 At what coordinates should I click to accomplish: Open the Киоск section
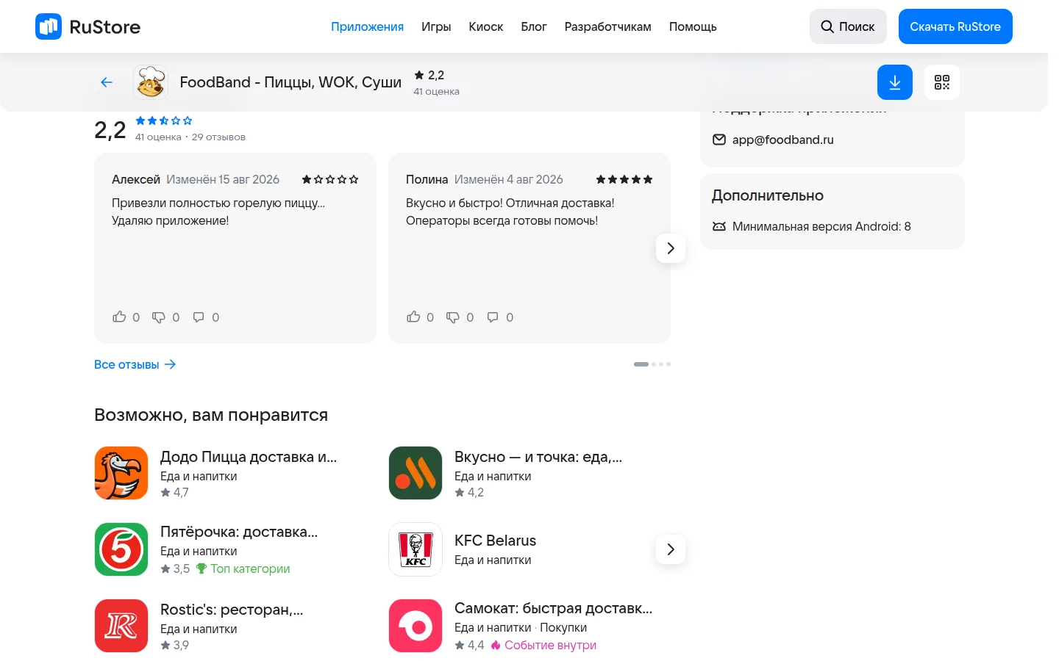486,26
